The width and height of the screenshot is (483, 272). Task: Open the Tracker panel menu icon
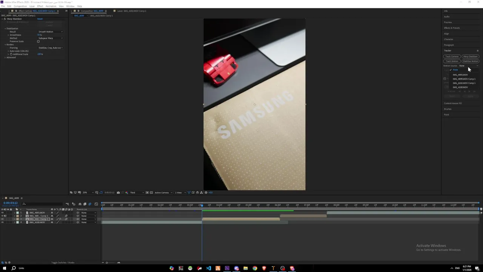tap(477, 51)
